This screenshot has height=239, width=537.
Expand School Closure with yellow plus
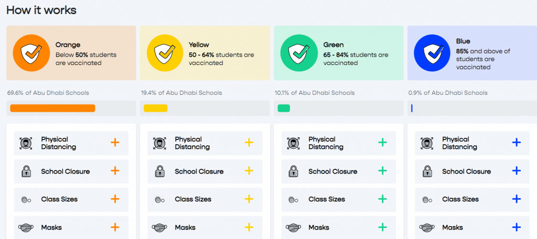coord(249,170)
